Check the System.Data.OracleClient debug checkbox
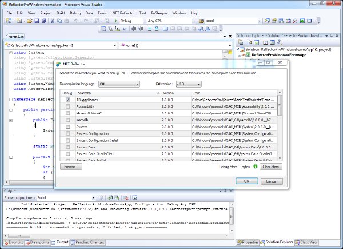 68,154
